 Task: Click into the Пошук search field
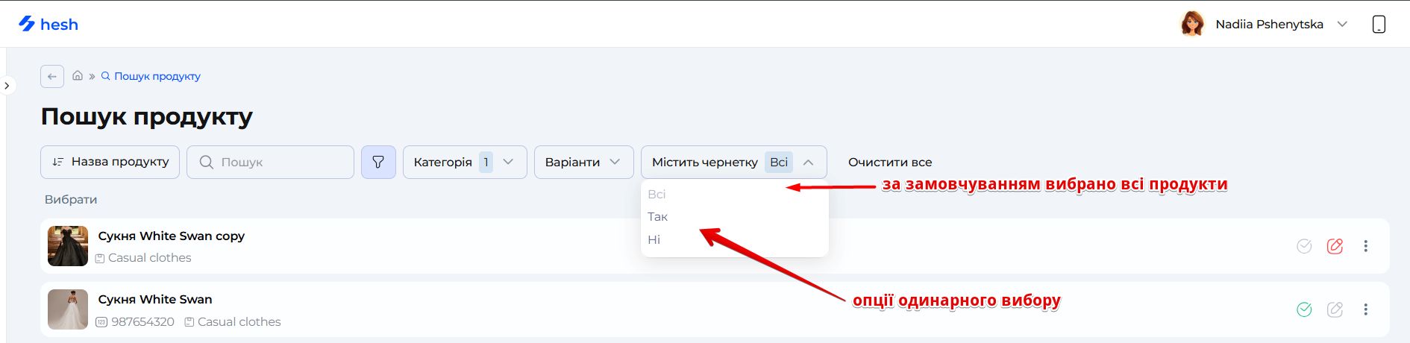[x=280, y=162]
